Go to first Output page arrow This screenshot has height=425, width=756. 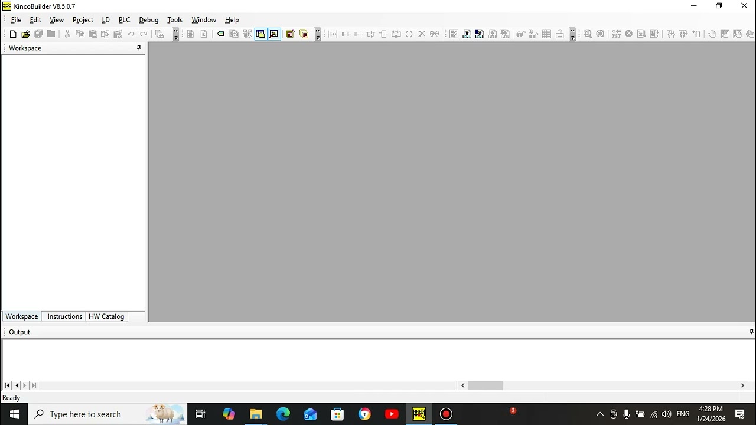coord(8,385)
